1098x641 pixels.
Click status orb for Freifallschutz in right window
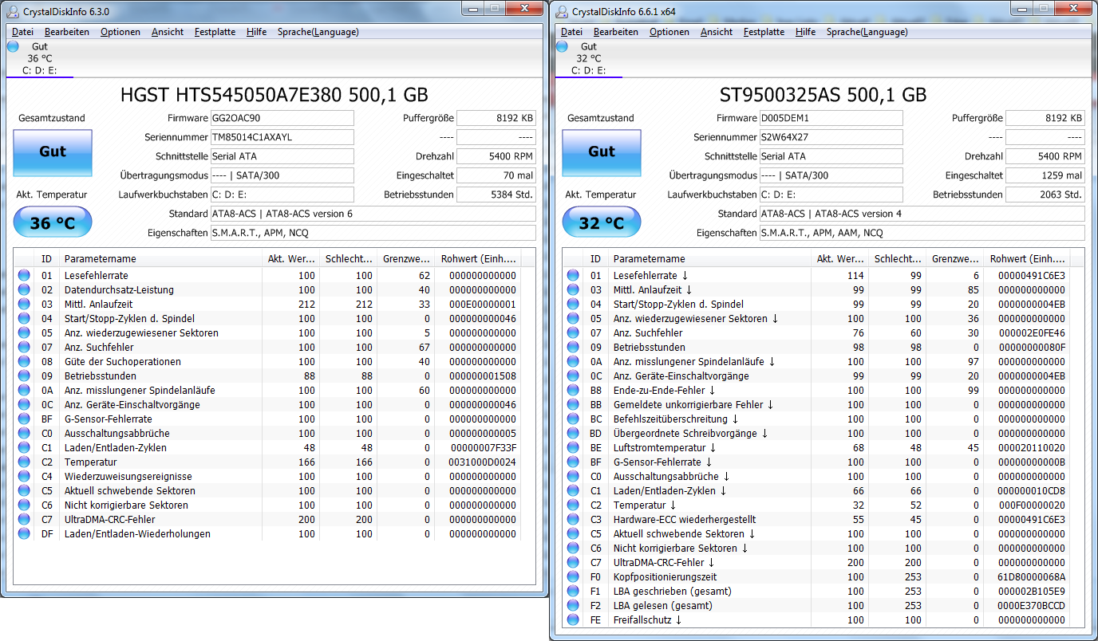573,620
